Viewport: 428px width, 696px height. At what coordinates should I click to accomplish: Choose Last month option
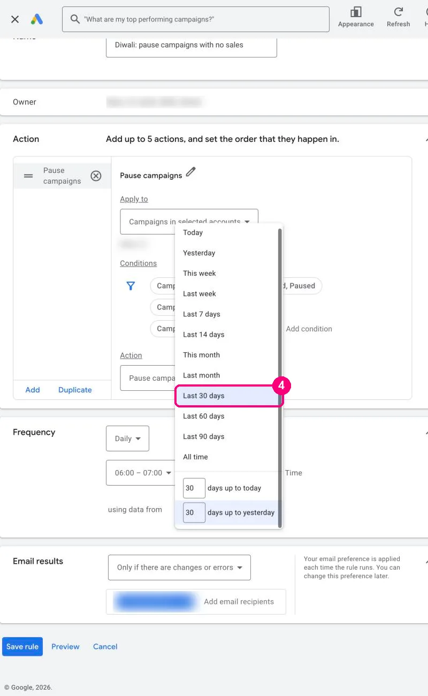click(226, 375)
